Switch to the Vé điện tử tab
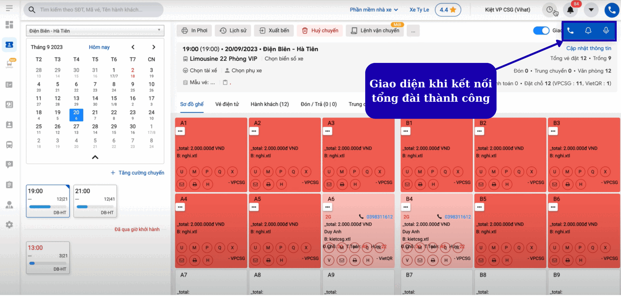 [x=227, y=104]
